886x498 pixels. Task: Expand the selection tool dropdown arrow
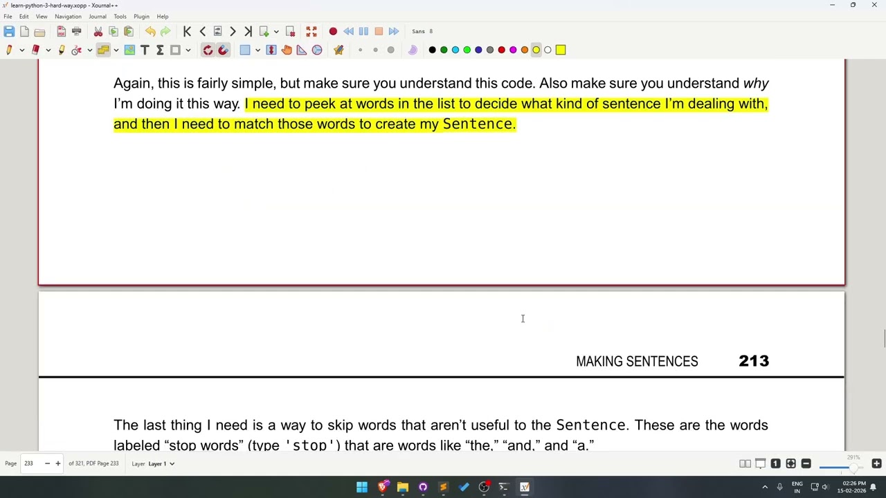[x=257, y=50]
